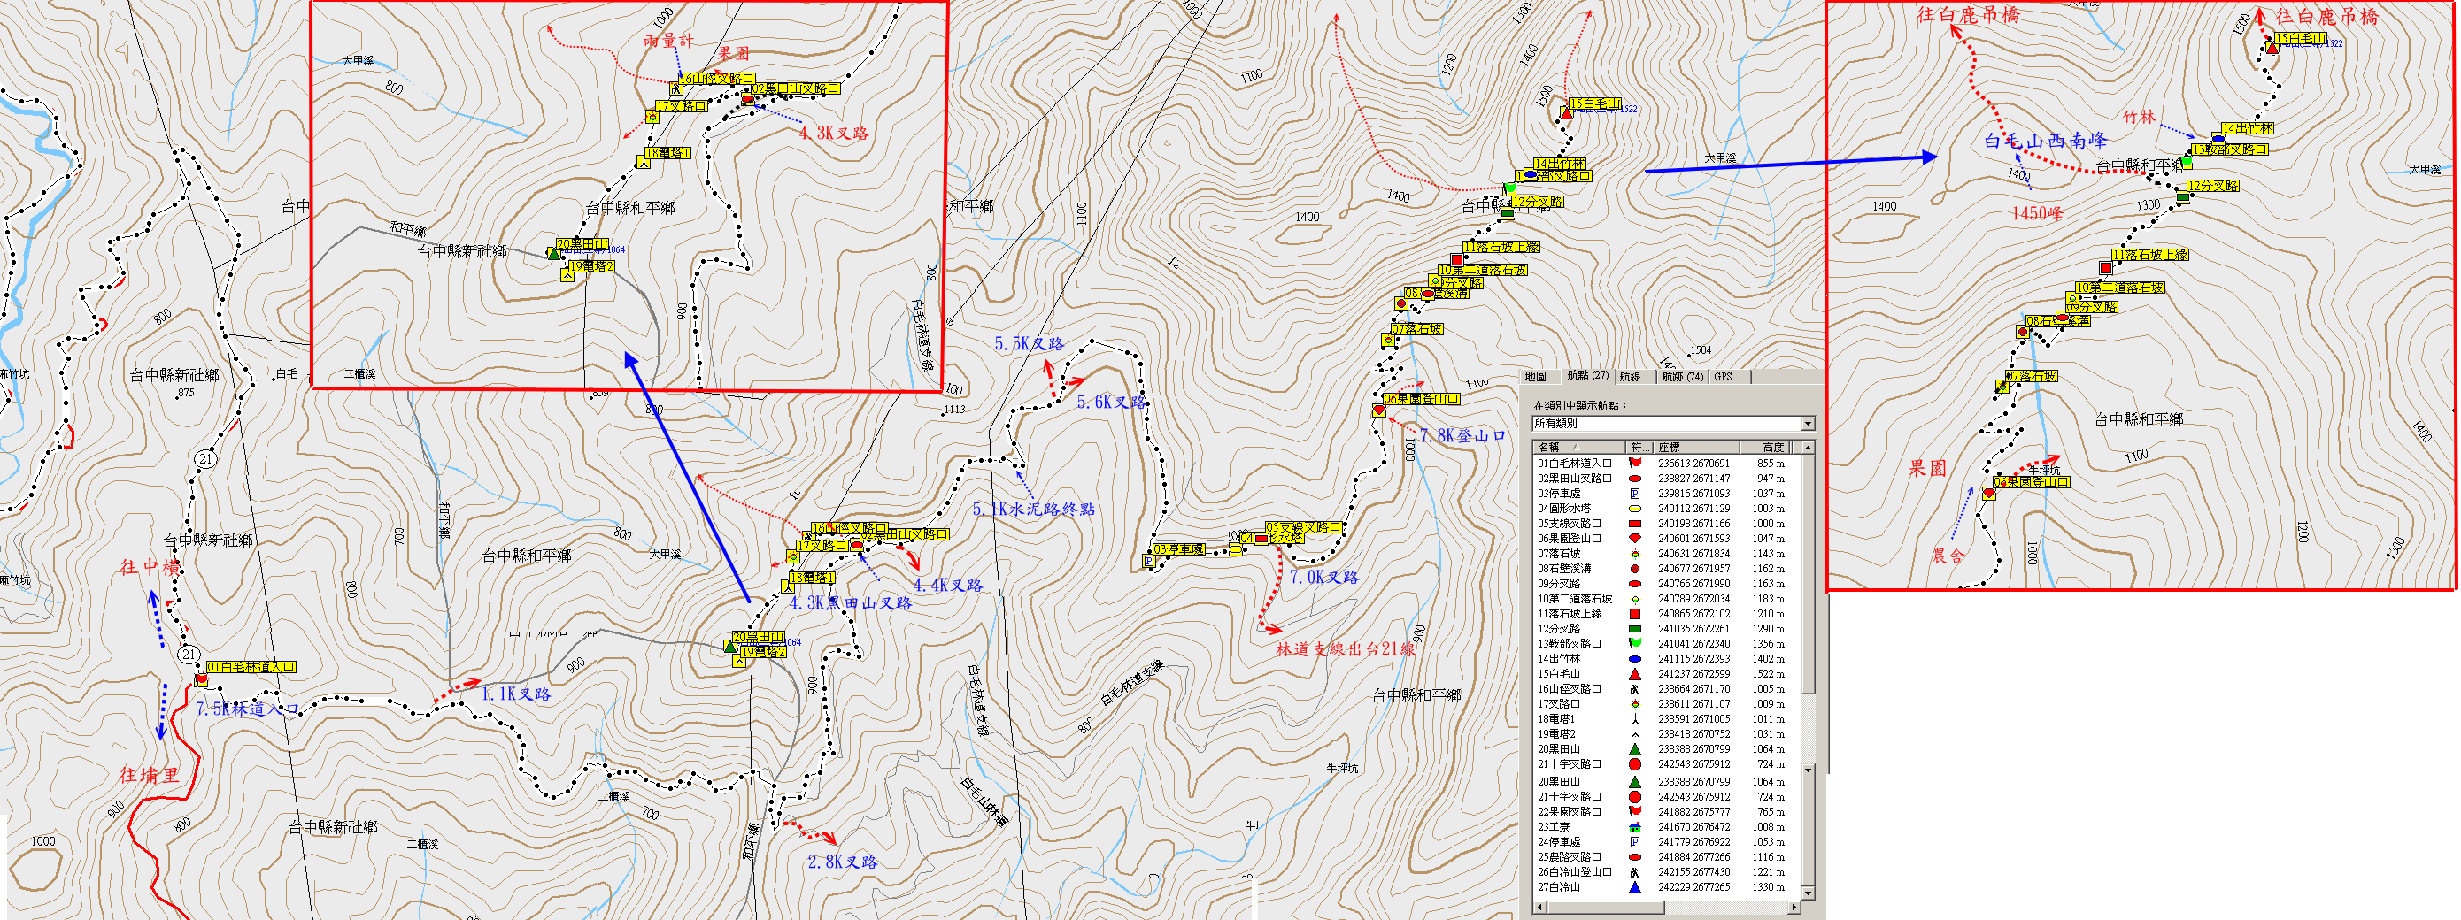This screenshot has height=920, width=2461.
Task: Sort by the 高度 column header
Action: (x=1763, y=447)
